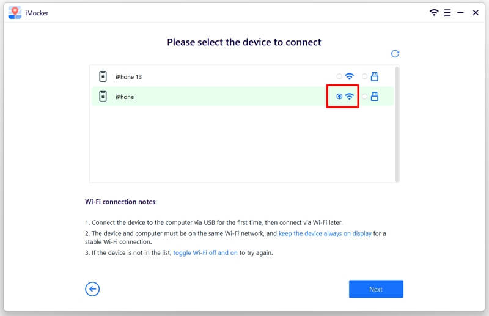Open 'keep the device always on display' link
This screenshot has height=316, width=489.
tap(325, 233)
